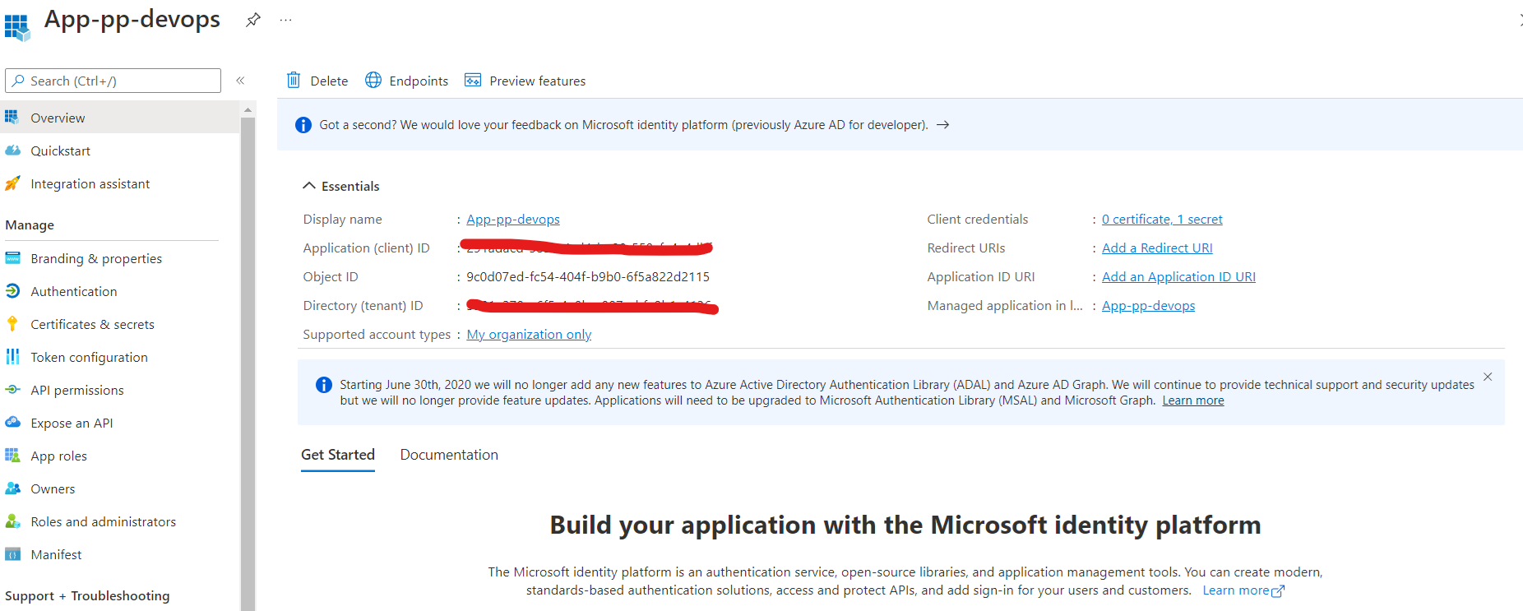Viewport: 1523px width, 611px height.
Task: Follow the feedback banner arrow
Action: click(943, 125)
